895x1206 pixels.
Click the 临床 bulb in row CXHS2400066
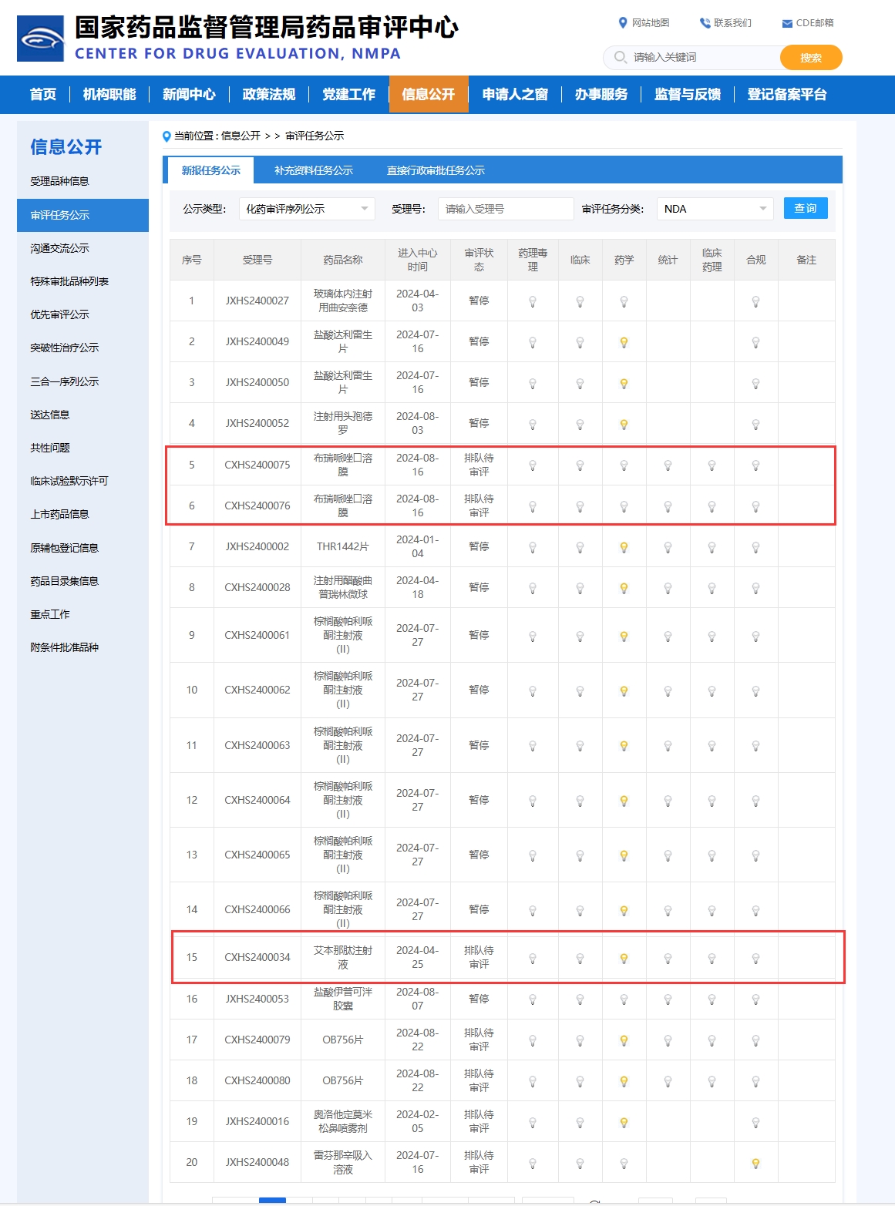pyautogui.click(x=580, y=910)
